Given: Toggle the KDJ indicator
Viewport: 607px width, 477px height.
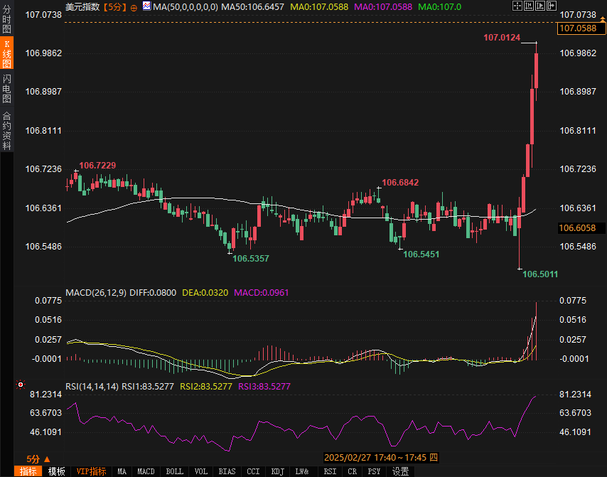Looking at the screenshot, I should coord(277,471).
